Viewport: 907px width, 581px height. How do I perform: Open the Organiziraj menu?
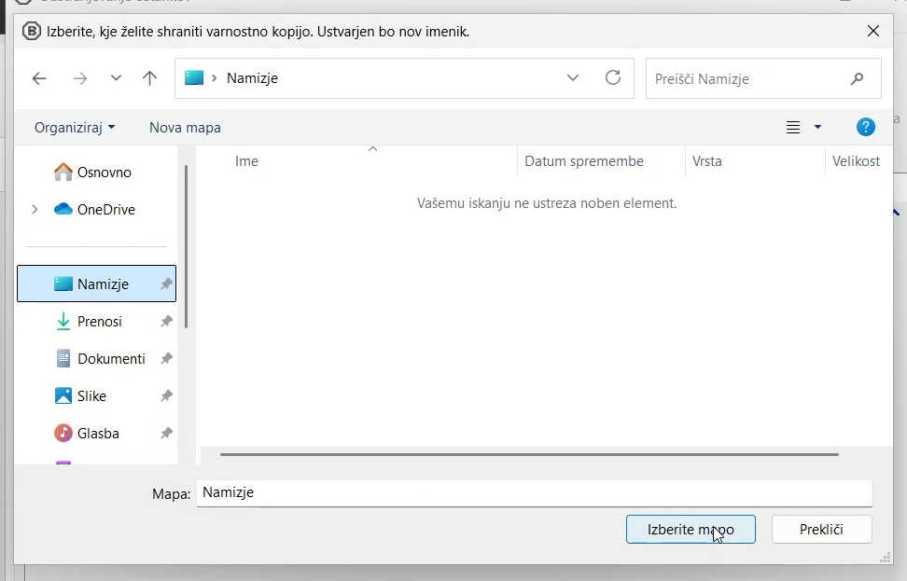pos(75,128)
